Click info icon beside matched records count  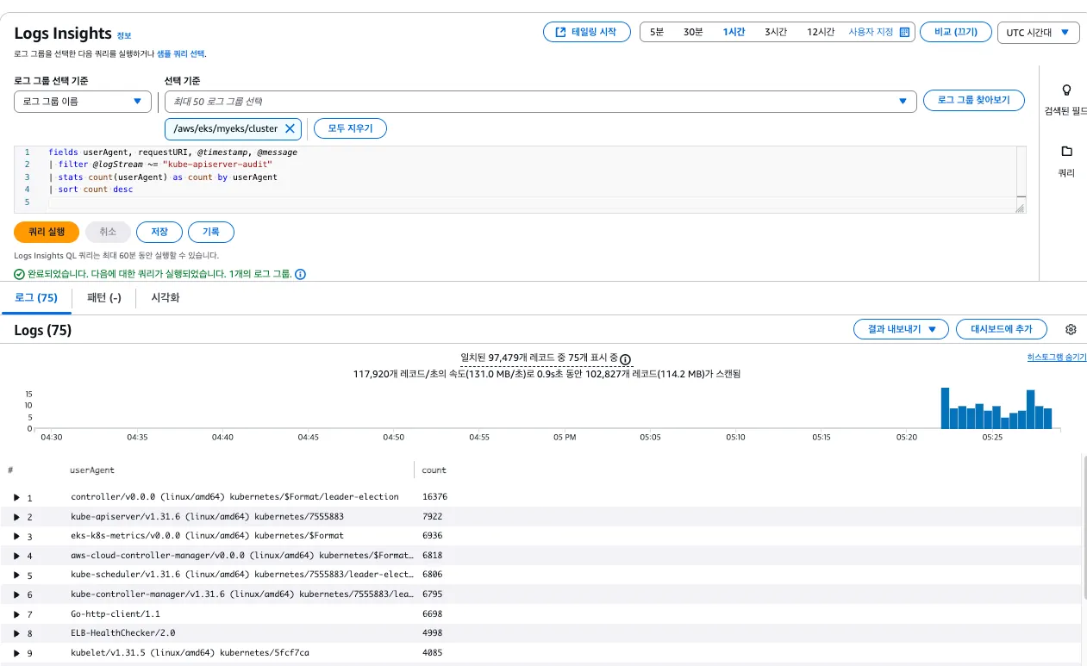626,358
